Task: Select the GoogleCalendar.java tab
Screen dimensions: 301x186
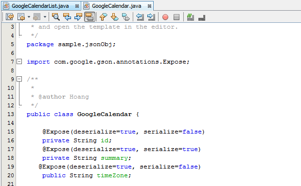Action: pos(117,6)
